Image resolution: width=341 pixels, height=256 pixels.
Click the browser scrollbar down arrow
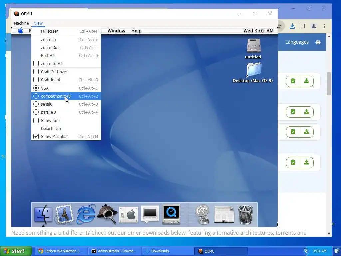329,234
